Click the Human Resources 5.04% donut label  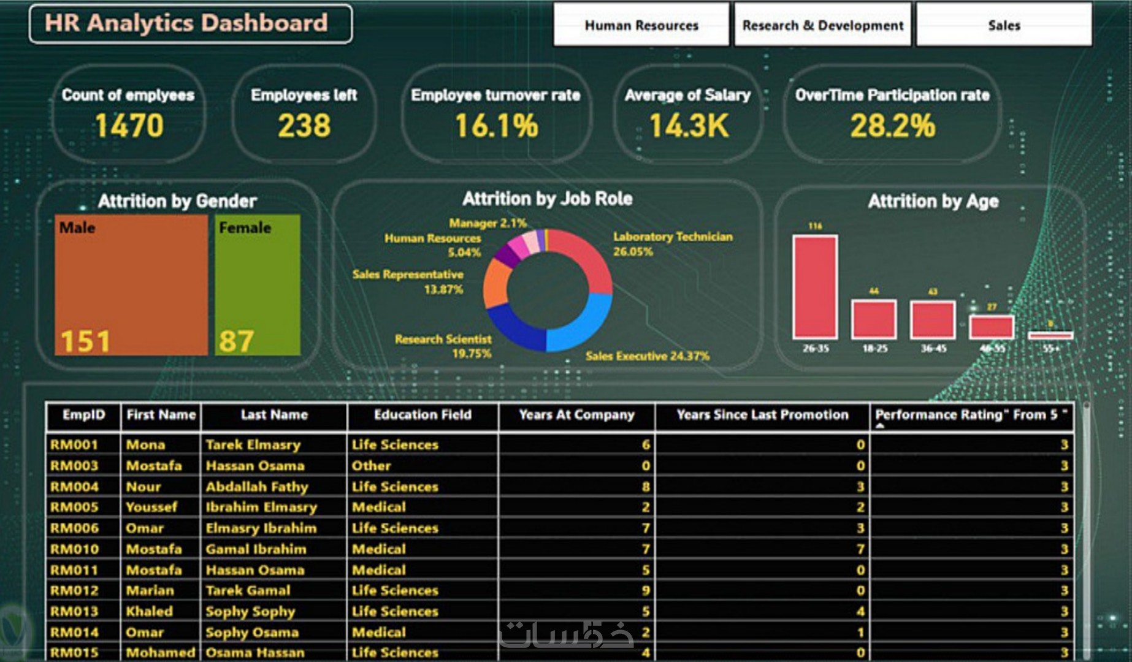433,245
